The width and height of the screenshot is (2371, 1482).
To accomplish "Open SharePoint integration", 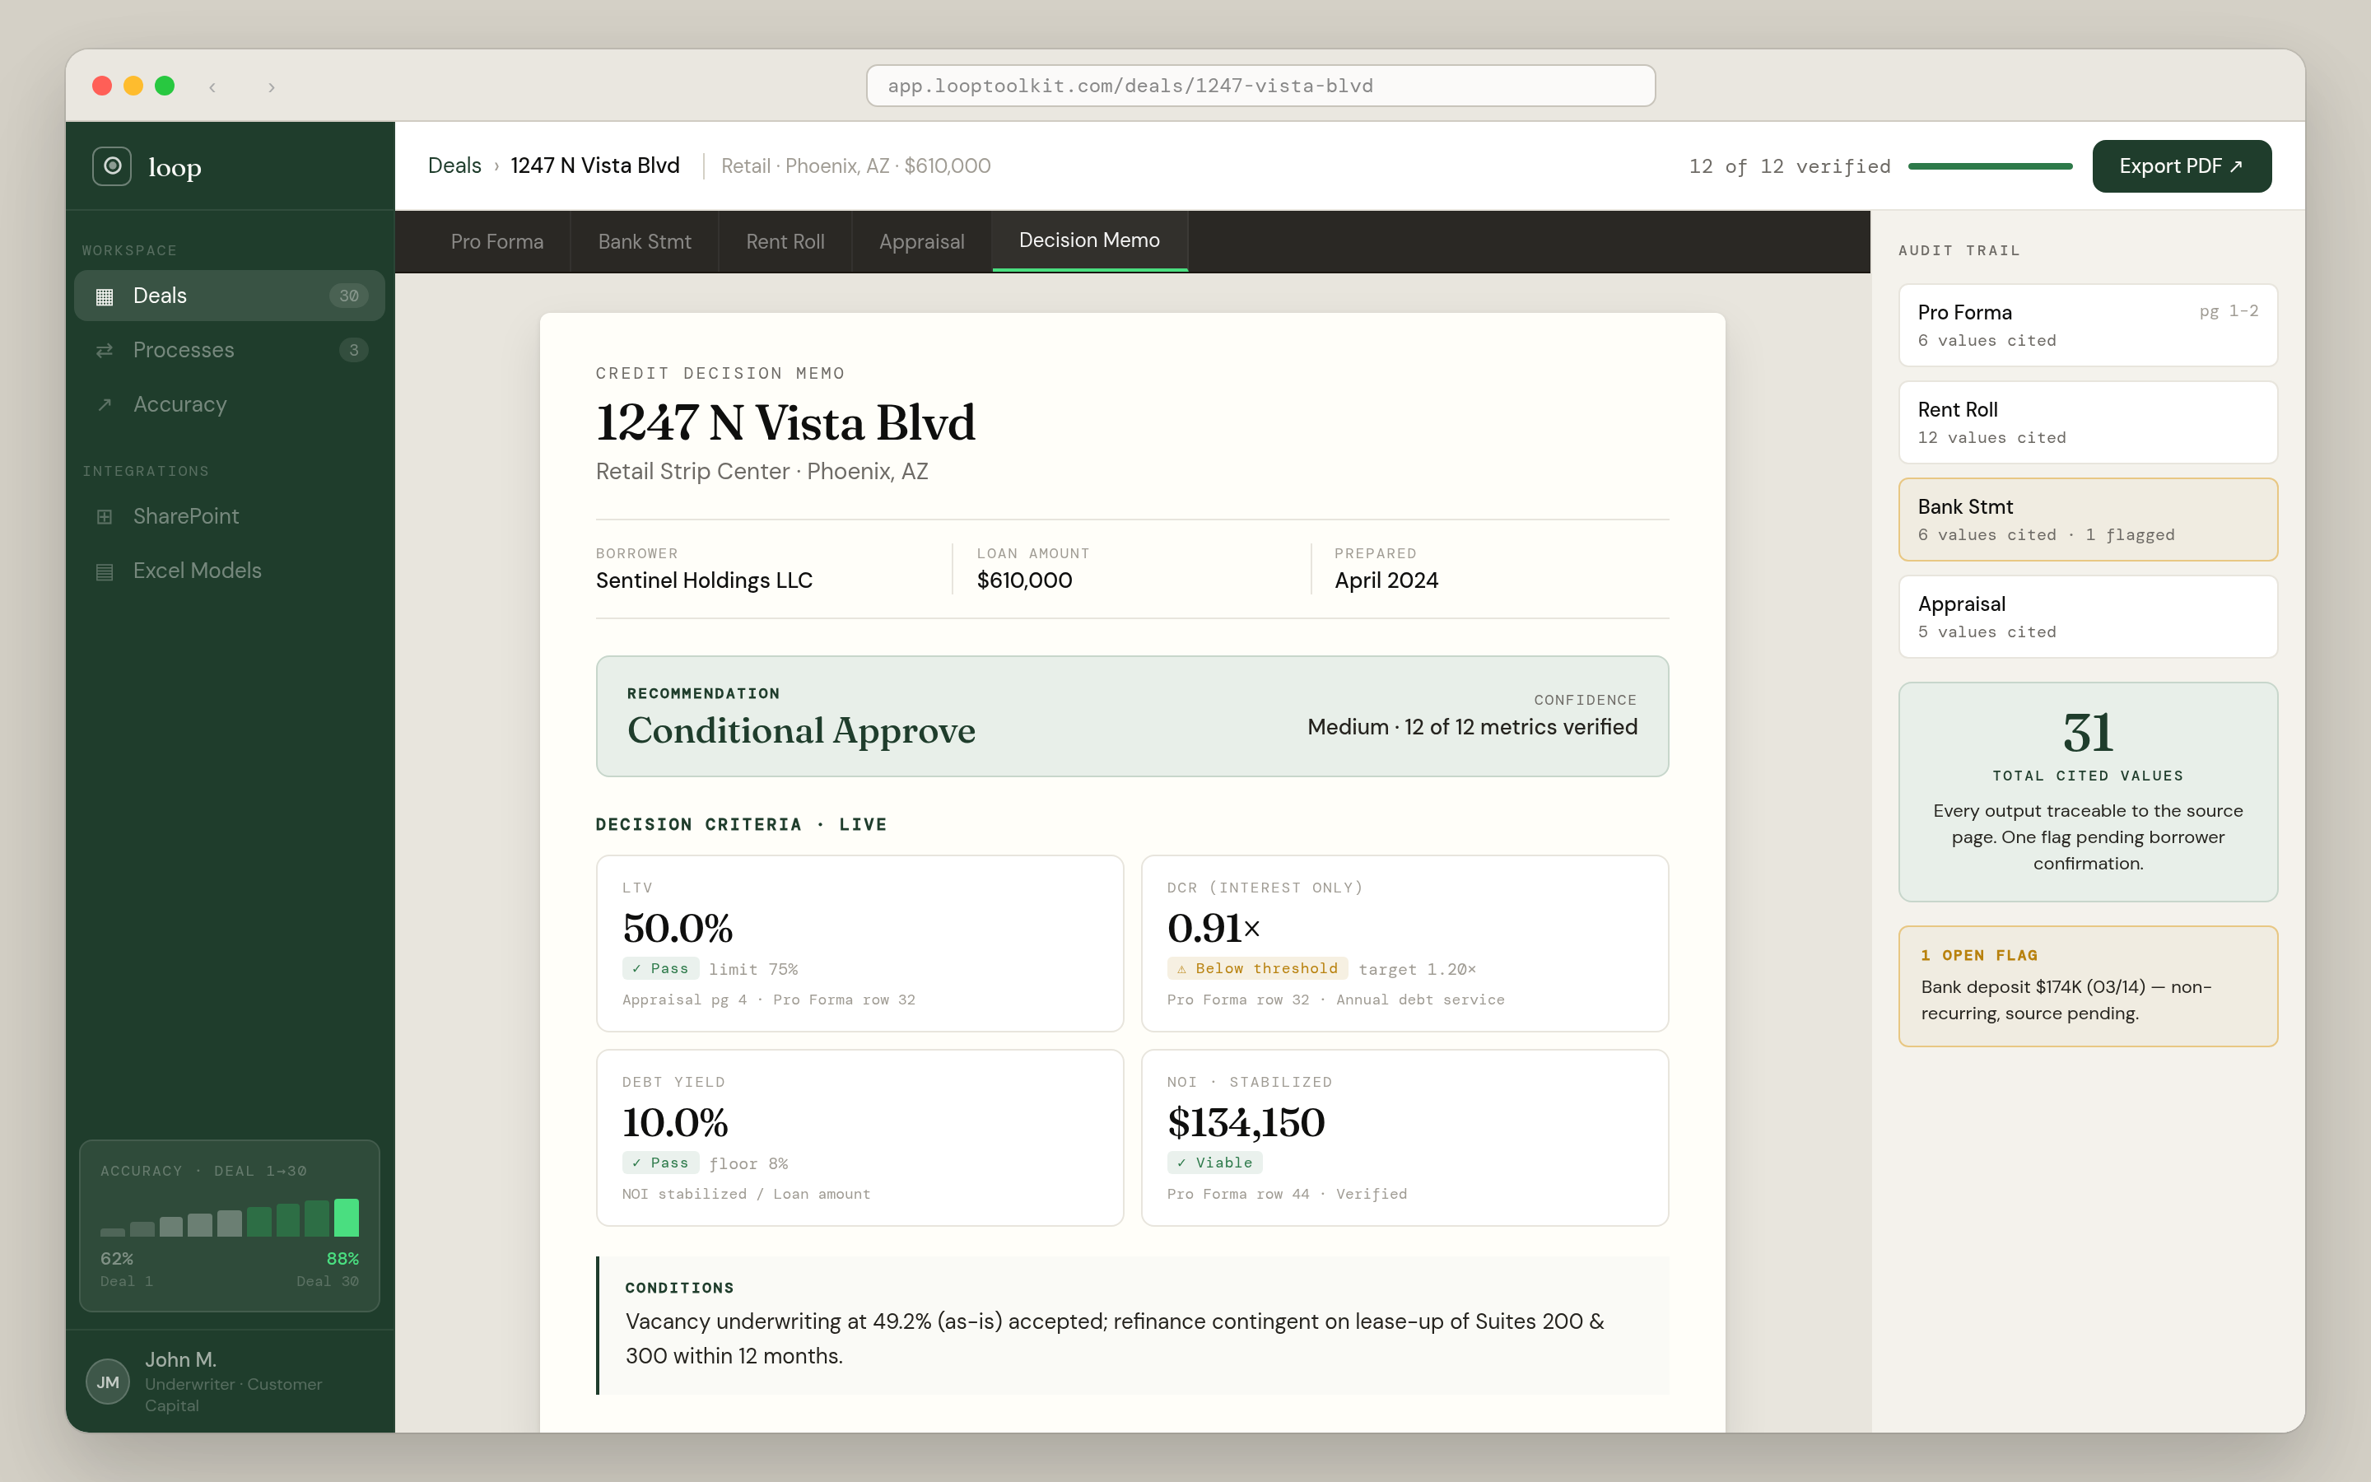I will (229, 516).
